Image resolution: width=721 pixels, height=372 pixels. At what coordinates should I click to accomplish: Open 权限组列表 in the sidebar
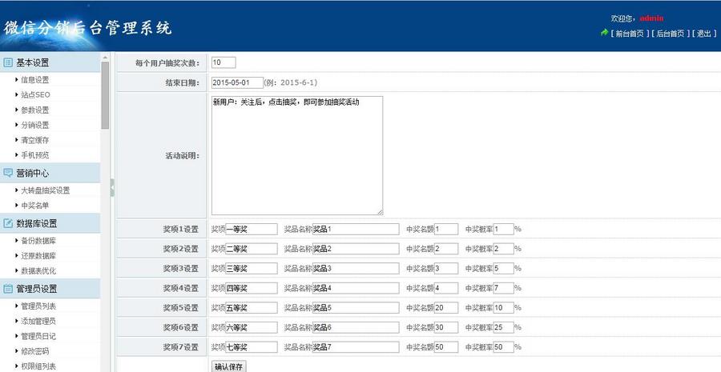click(x=38, y=366)
